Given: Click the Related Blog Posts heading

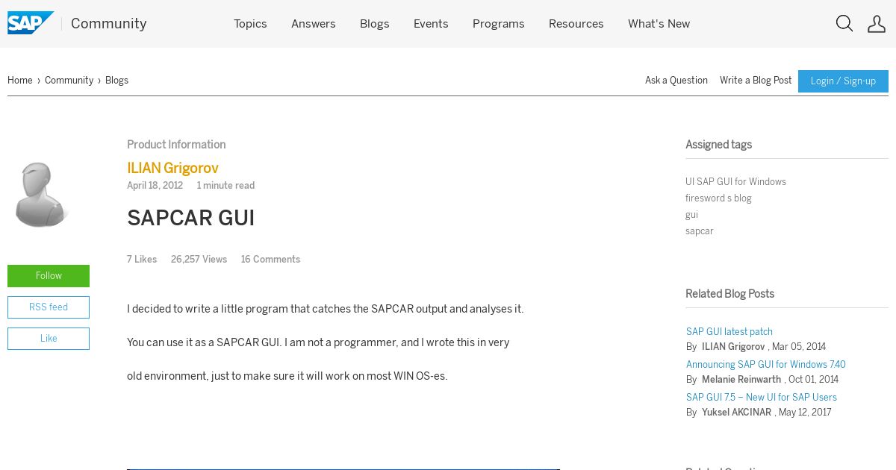Looking at the screenshot, I should coord(729,294).
